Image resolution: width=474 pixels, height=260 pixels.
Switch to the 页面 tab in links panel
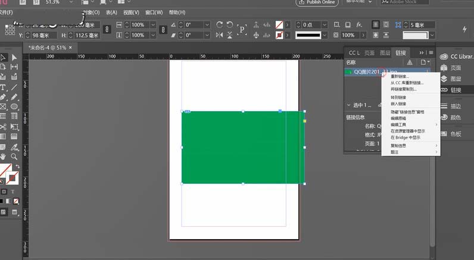pos(369,53)
